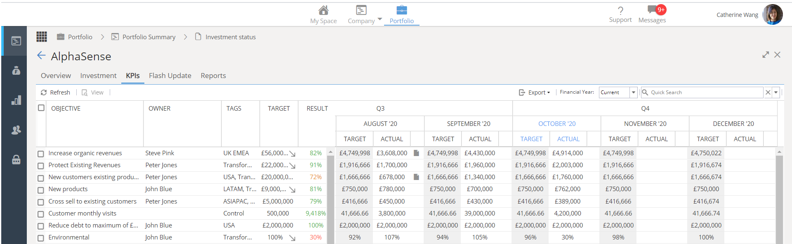Check the Environmental row checkbox
The image size is (792, 244).
40,238
